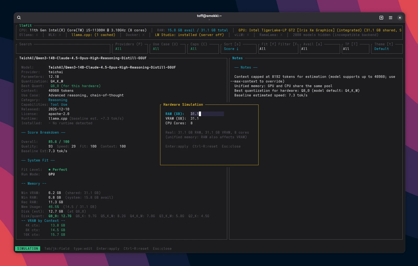Screen dimensions: 418x266
Task: Click the window title toff@smokki:~
Action: (209, 16)
